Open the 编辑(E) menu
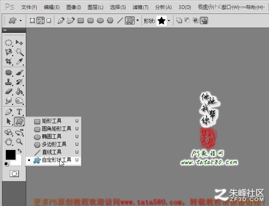 (x=52, y=7)
